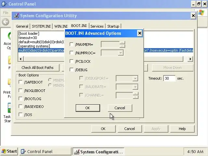Click OK in System Configuration Utility
This screenshot has width=208, height=156.
(x=103, y=129)
